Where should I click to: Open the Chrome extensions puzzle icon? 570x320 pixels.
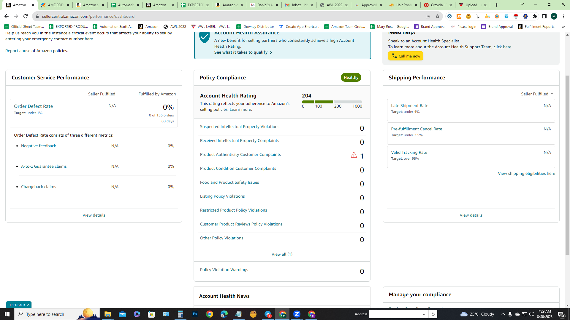535,16
